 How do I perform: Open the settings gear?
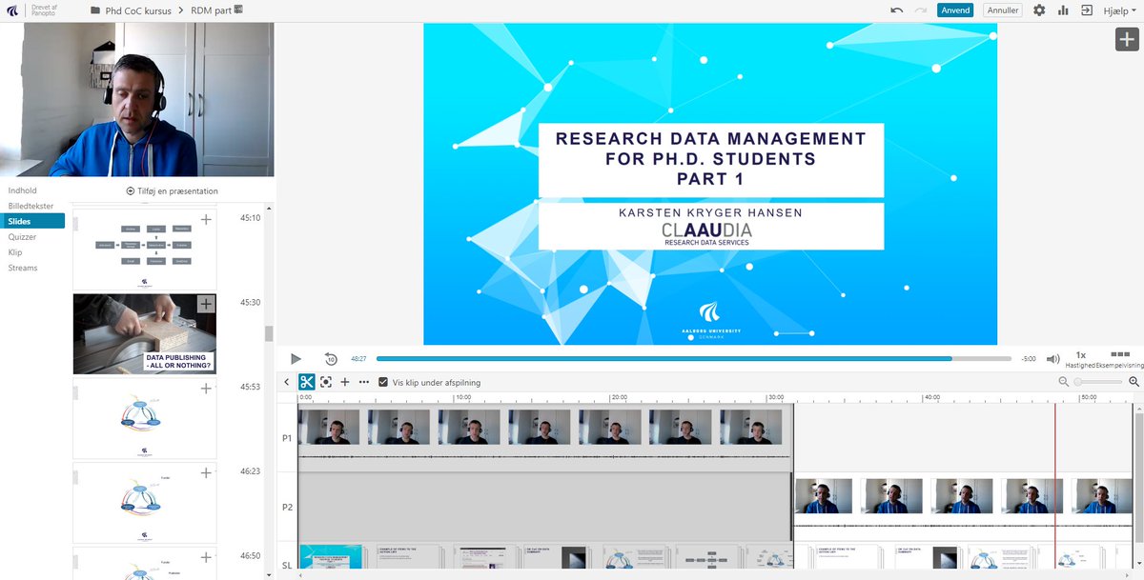(x=1039, y=10)
